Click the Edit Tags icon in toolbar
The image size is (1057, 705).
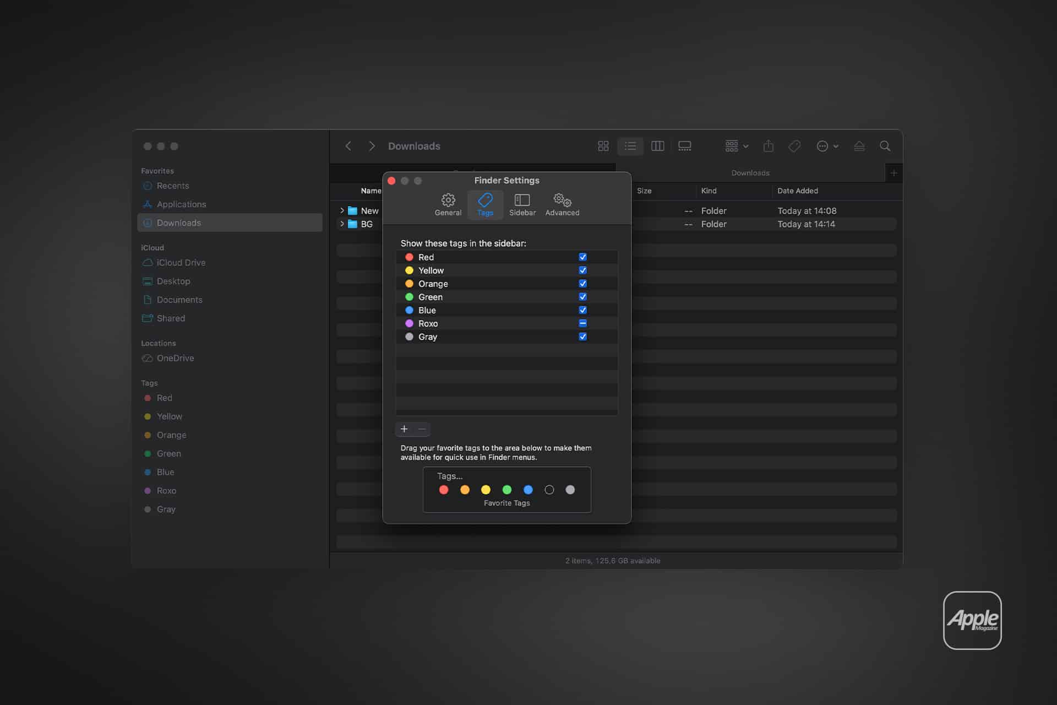[794, 146]
